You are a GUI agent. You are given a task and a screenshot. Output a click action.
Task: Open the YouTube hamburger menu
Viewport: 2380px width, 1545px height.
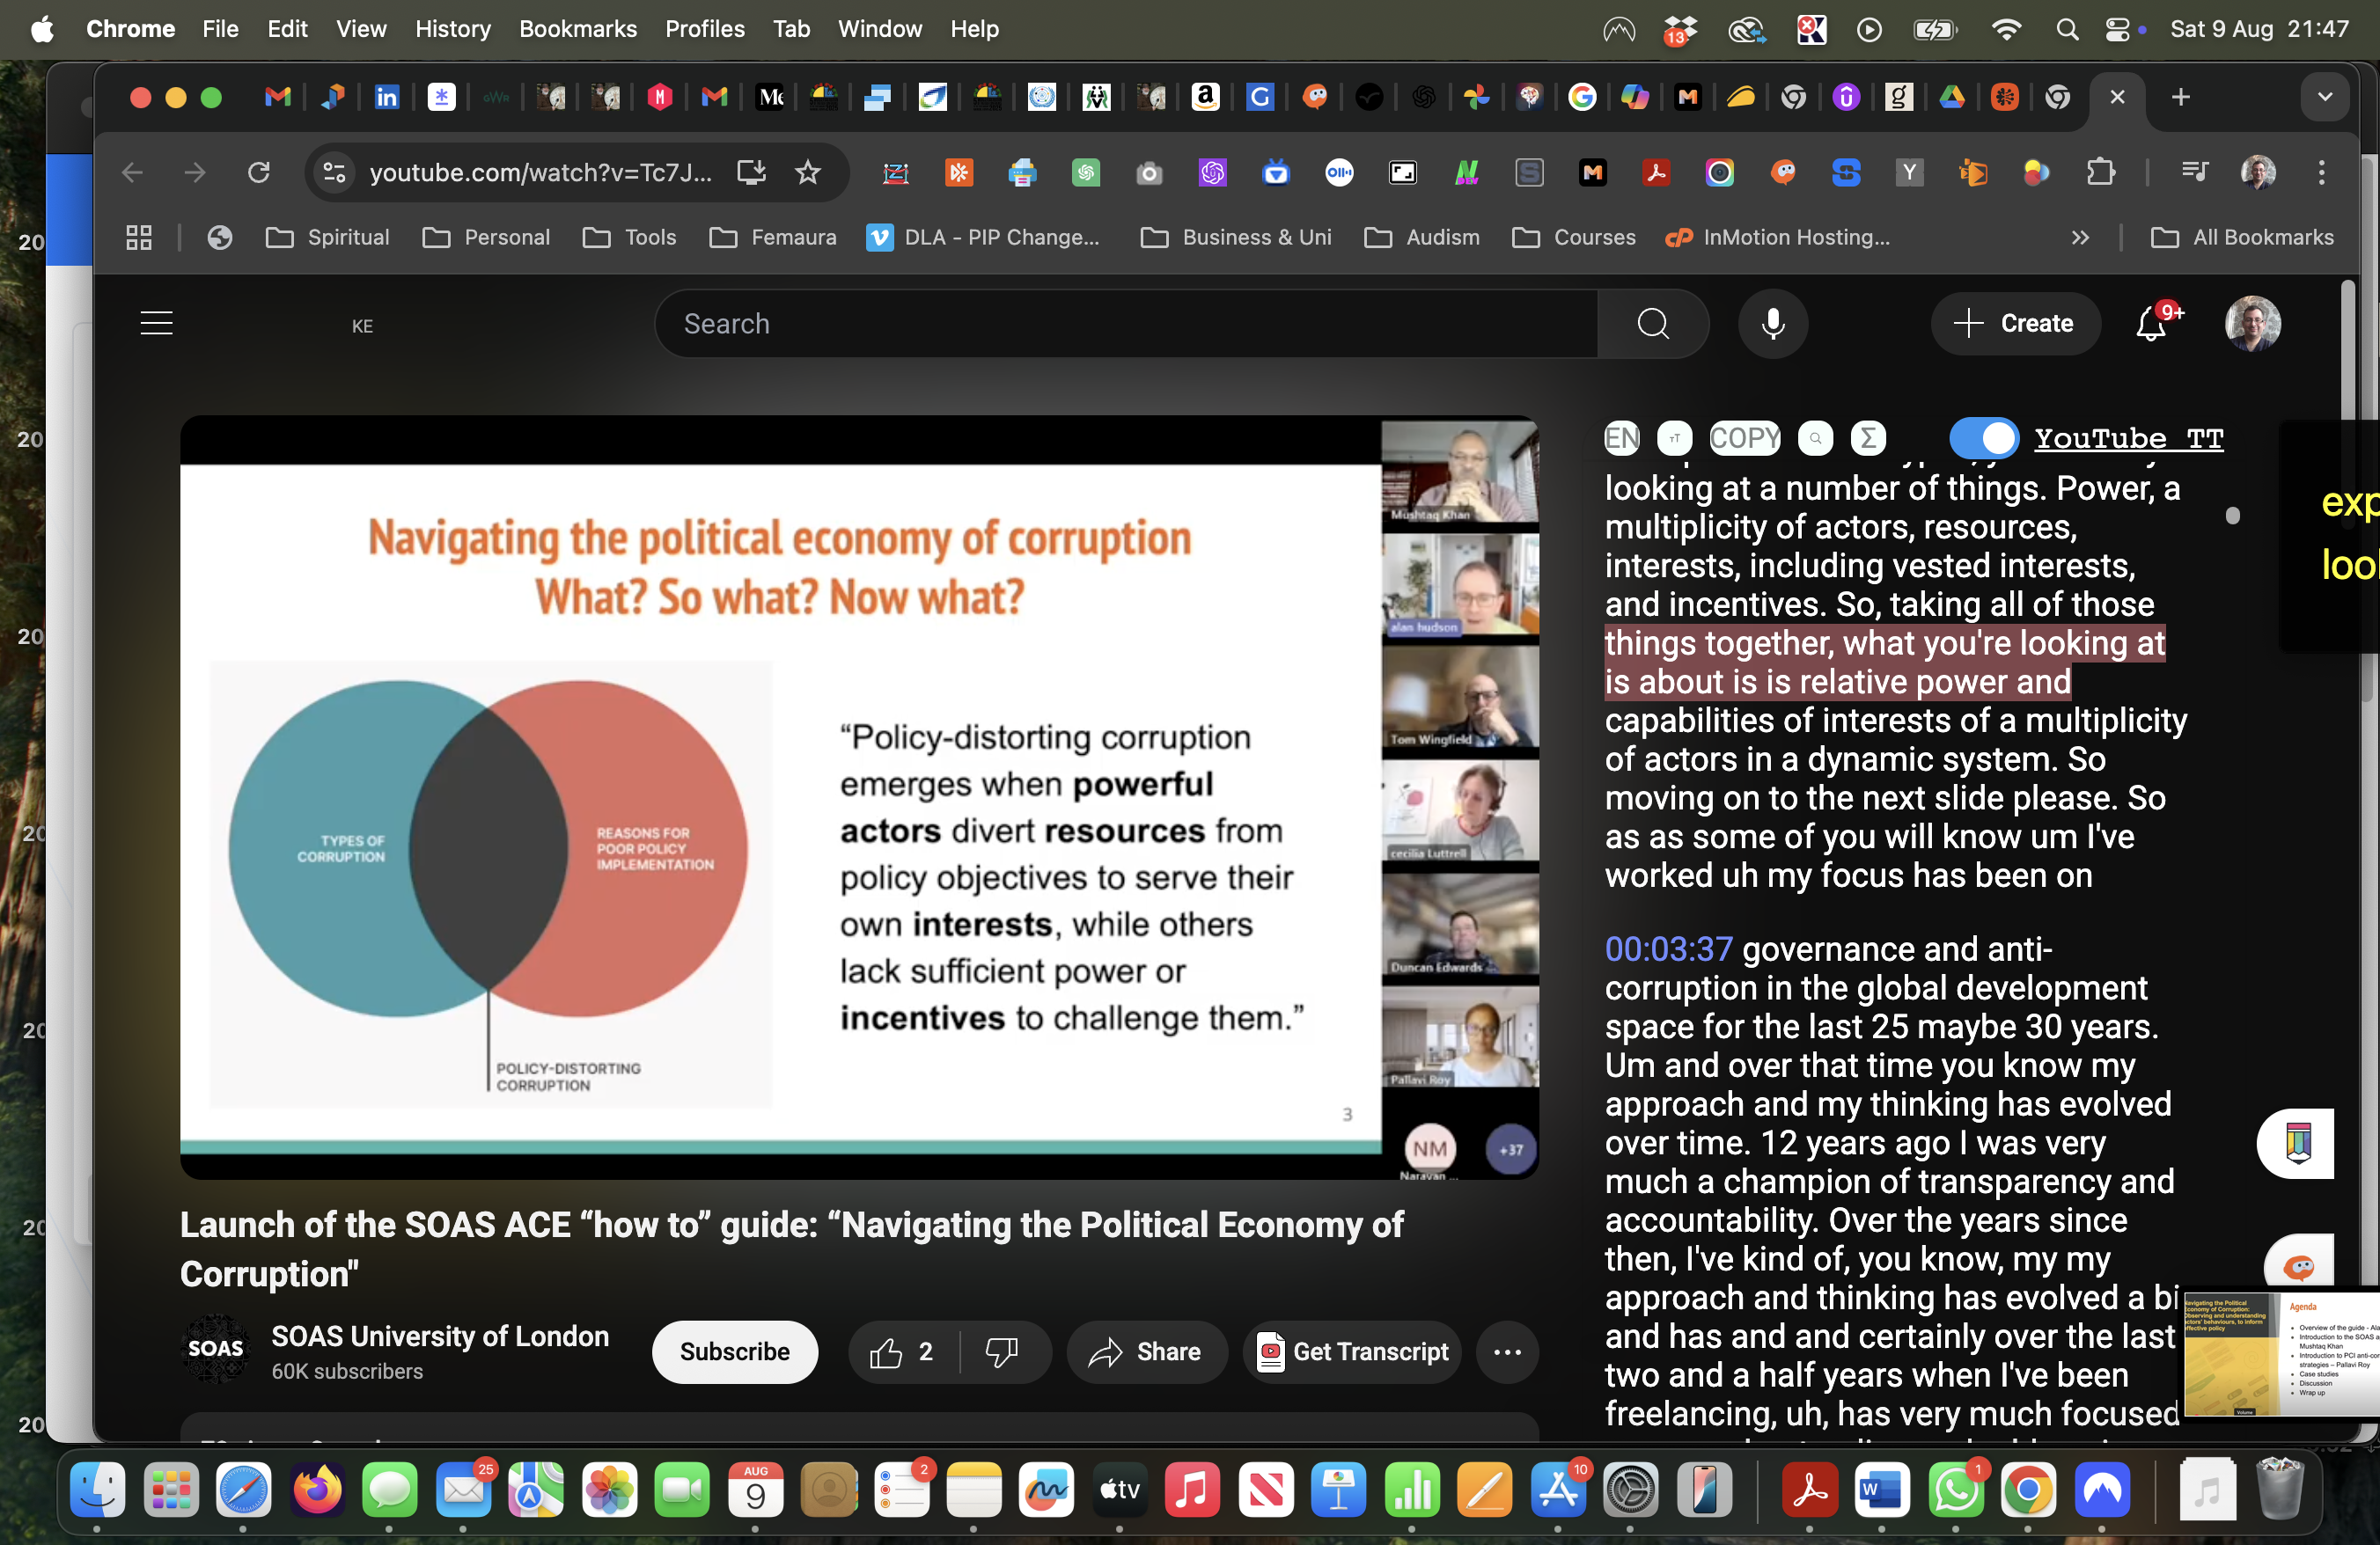(x=157, y=323)
